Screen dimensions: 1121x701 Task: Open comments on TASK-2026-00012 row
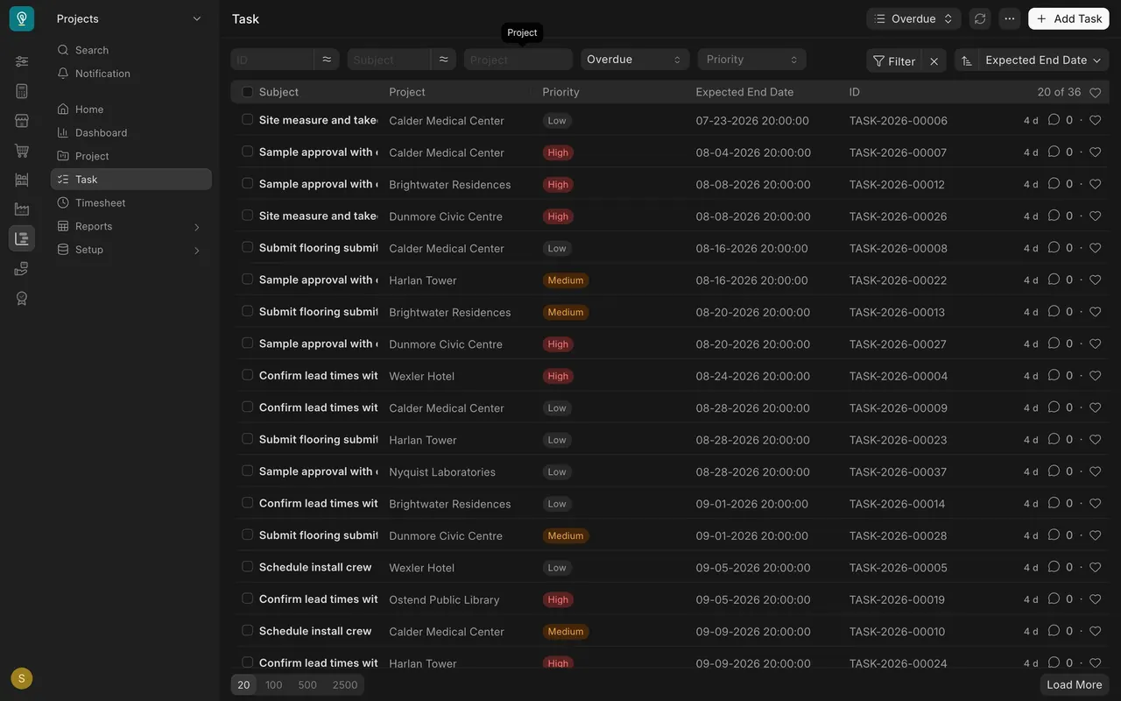pyautogui.click(x=1054, y=184)
